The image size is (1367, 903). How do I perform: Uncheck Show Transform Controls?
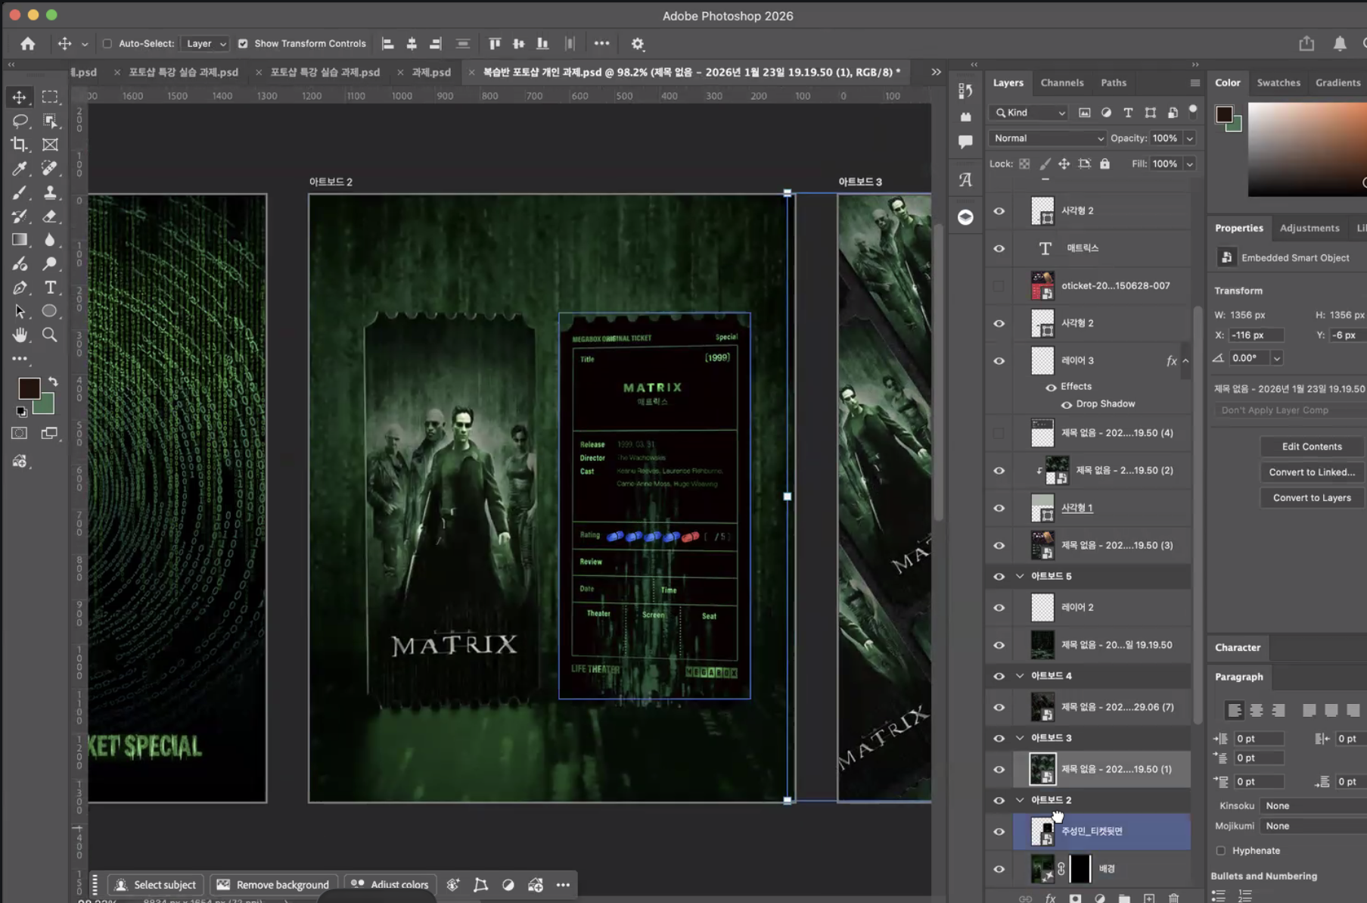(x=243, y=44)
